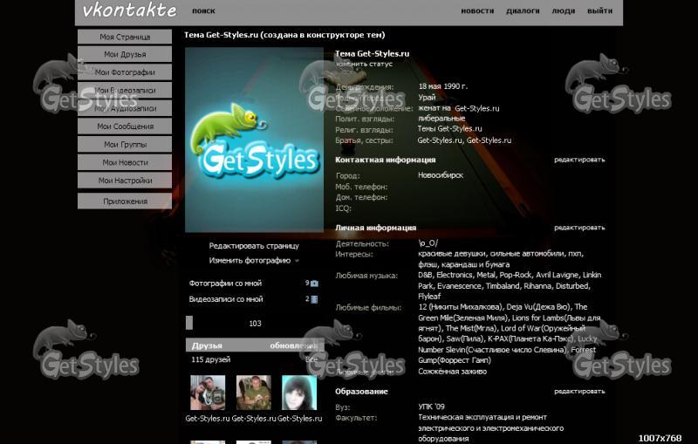Viewport: 698px width, 444px height.
Task: Select Приложения in left menu
Action: click(x=125, y=202)
